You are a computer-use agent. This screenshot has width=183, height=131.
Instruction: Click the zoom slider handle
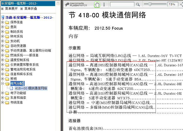coord(150,4)
